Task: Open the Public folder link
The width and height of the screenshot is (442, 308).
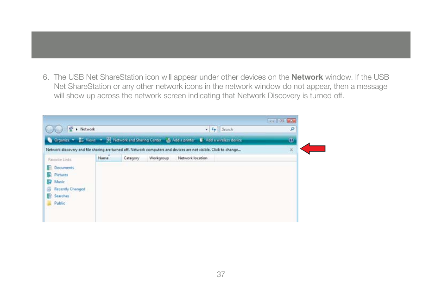Action: (x=59, y=203)
